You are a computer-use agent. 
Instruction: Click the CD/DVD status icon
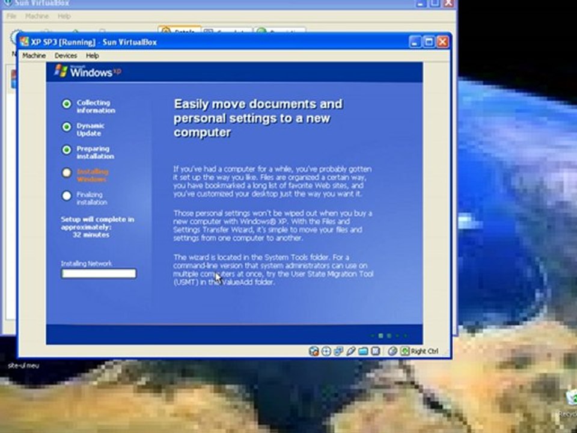[326, 351]
